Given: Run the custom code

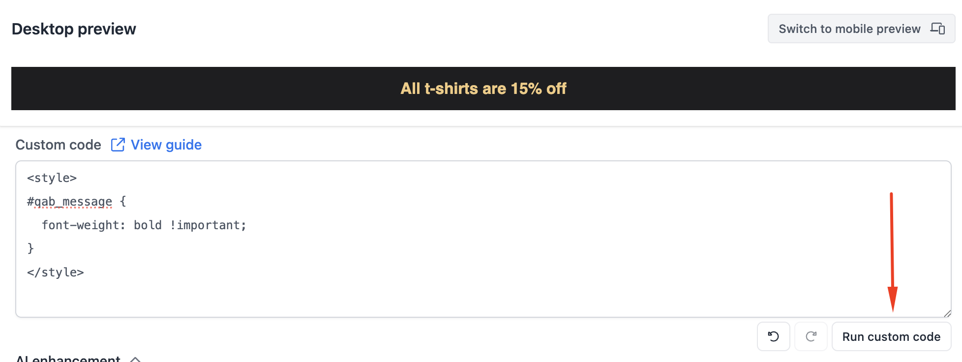Looking at the screenshot, I should pyautogui.click(x=891, y=336).
